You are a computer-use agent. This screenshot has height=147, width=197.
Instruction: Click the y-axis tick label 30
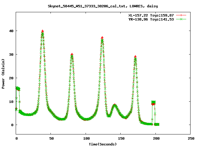click(11, 55)
